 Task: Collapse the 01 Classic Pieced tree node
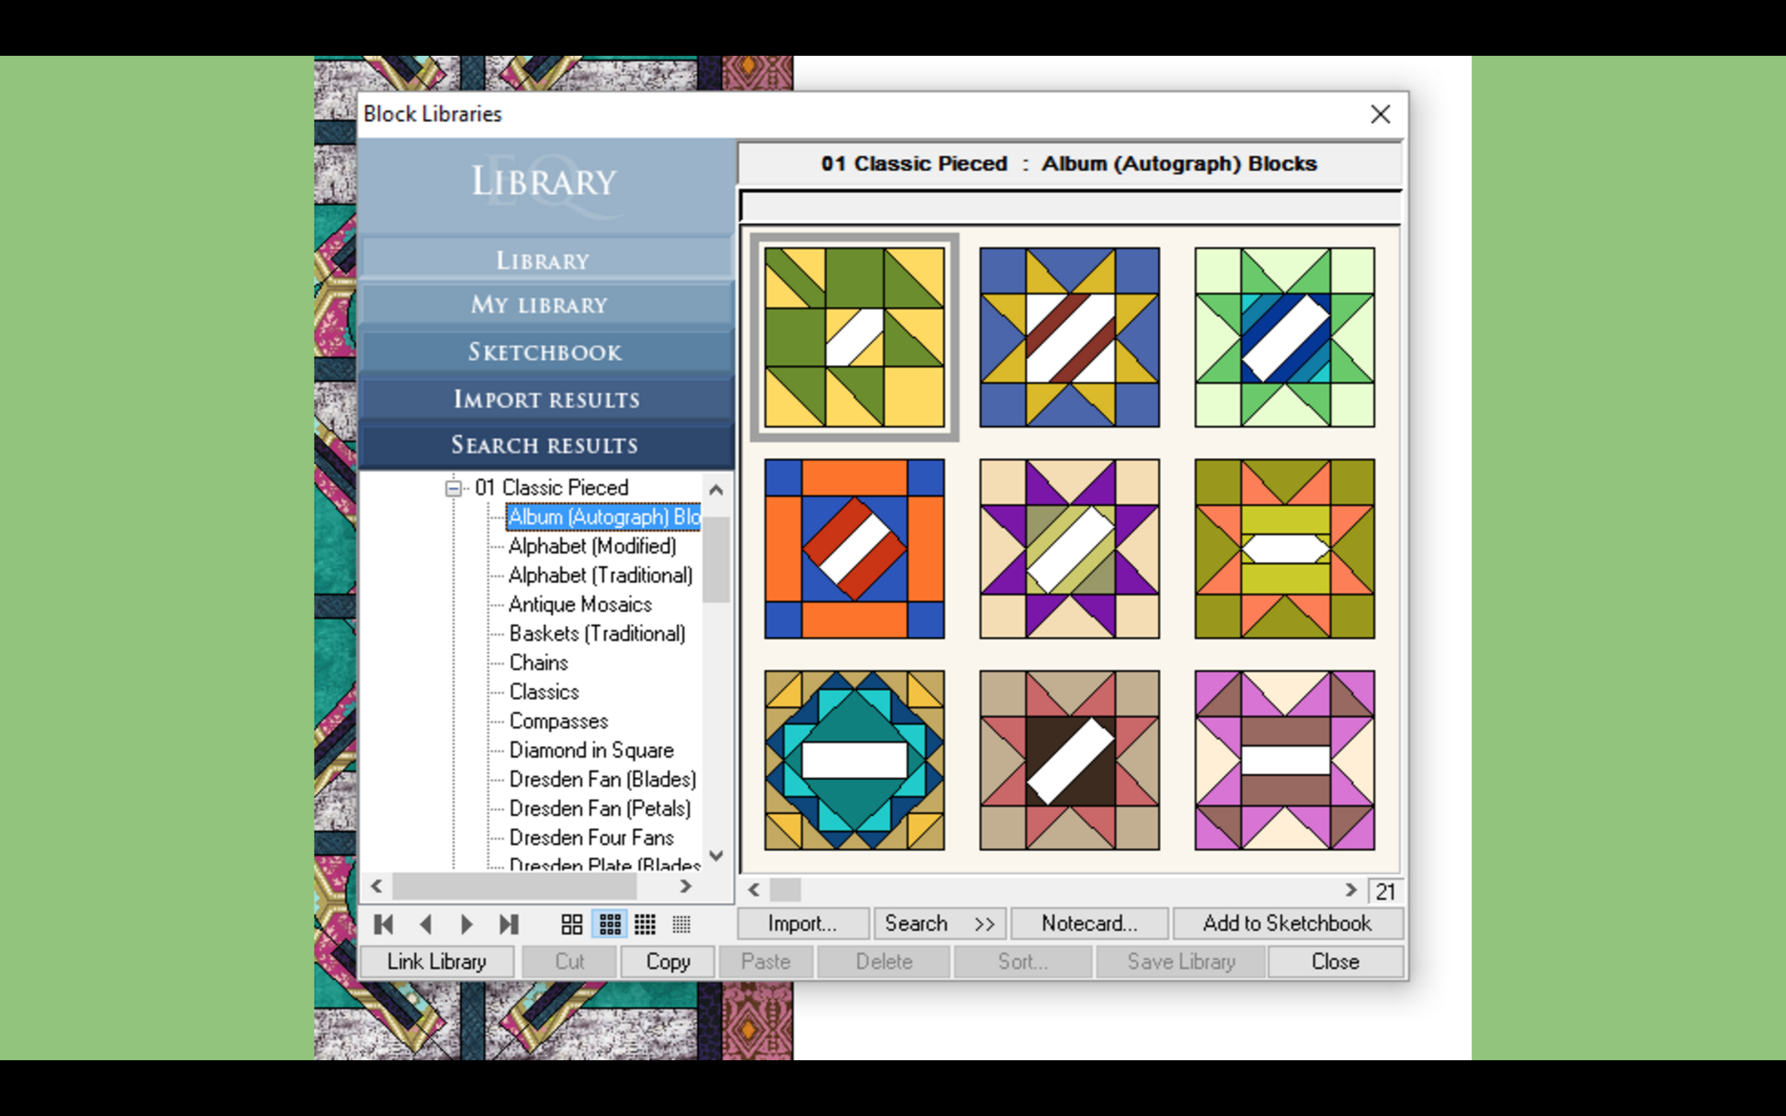point(454,489)
